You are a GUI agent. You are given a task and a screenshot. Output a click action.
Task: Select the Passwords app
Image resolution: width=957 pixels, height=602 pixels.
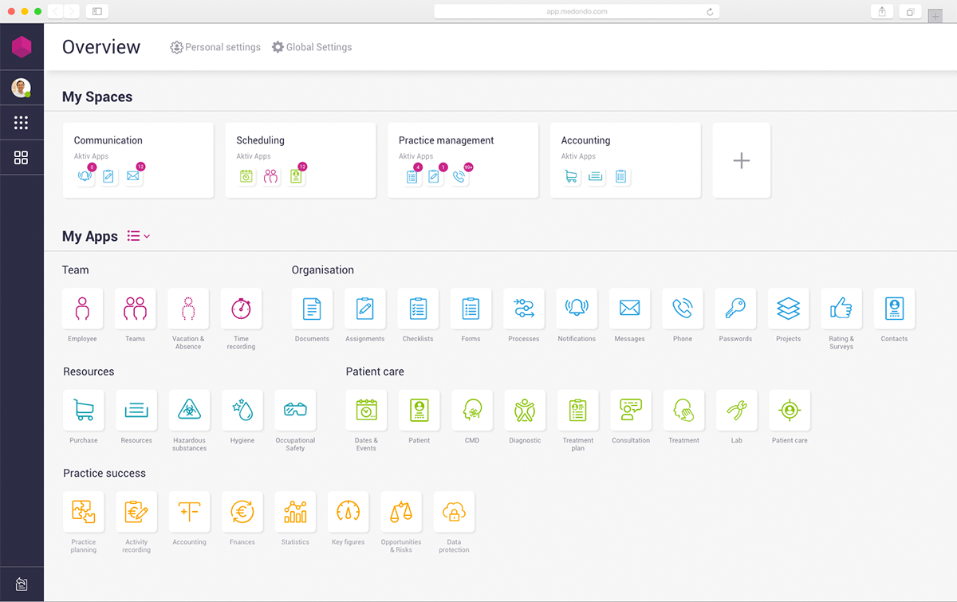pyautogui.click(x=735, y=309)
